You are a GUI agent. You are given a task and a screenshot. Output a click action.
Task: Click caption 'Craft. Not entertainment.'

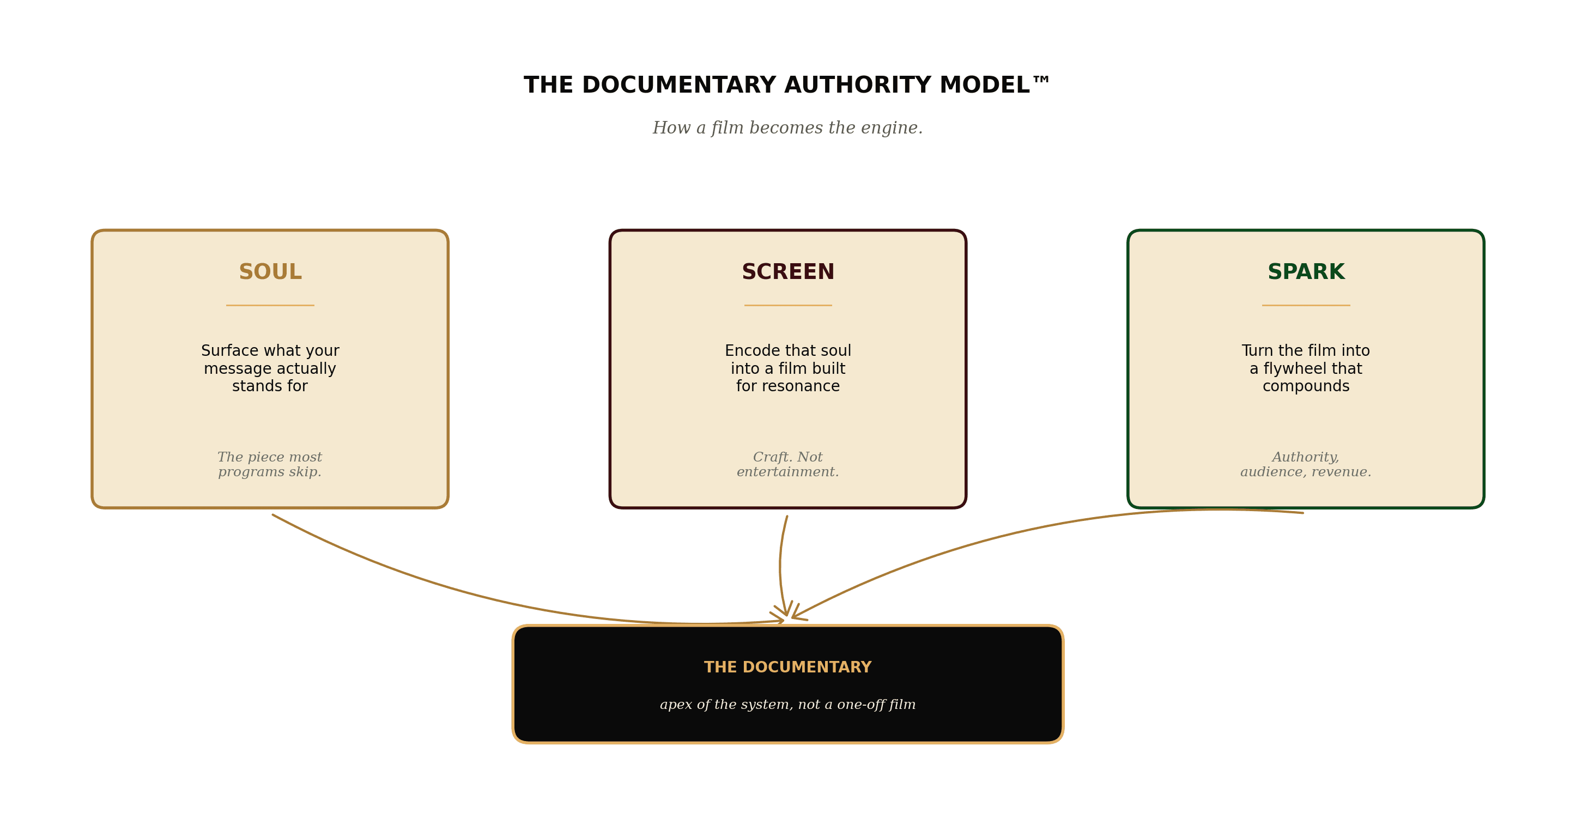tap(788, 464)
